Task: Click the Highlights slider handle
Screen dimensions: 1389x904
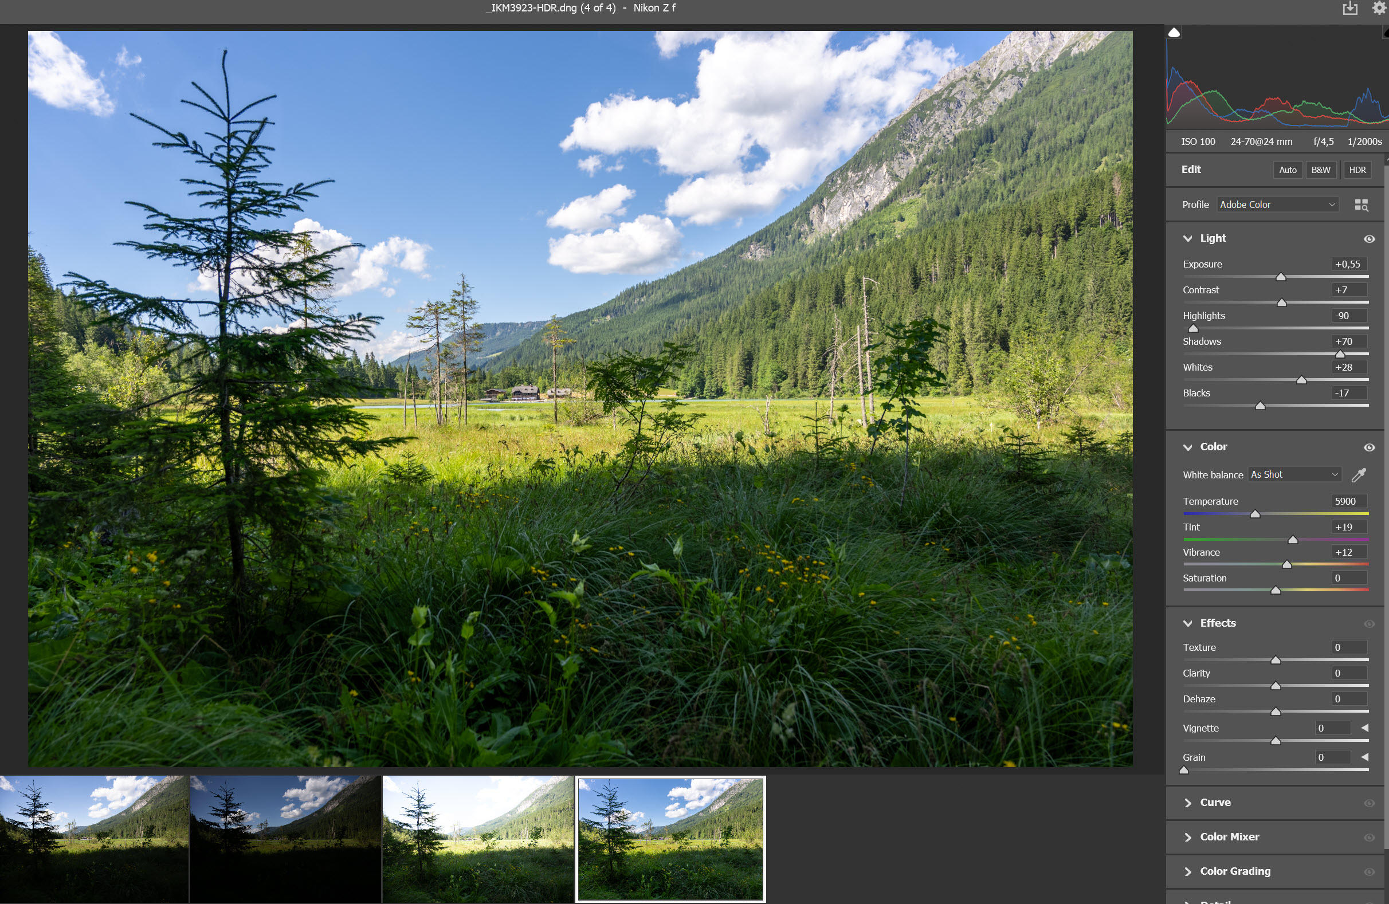Action: coord(1194,329)
